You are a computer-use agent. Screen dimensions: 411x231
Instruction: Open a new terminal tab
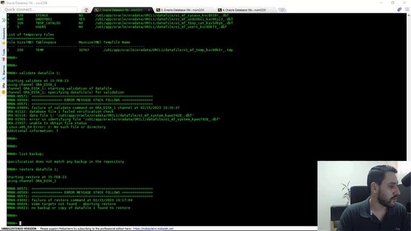282,10
